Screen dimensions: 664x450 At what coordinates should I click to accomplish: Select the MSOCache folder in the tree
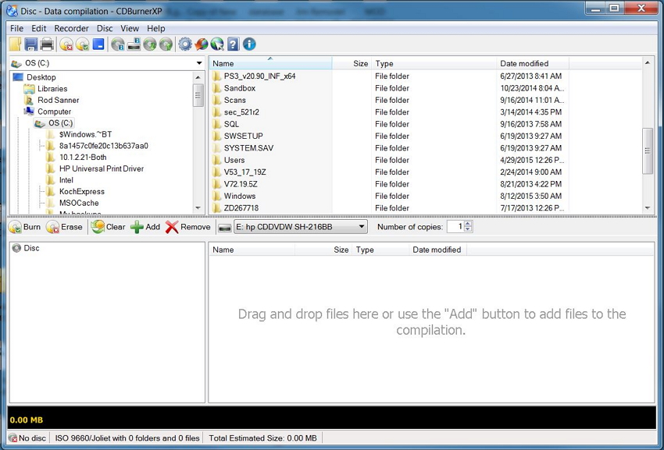pos(79,203)
